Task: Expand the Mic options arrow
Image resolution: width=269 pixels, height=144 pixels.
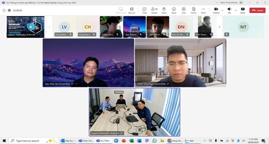Action: point(236,10)
